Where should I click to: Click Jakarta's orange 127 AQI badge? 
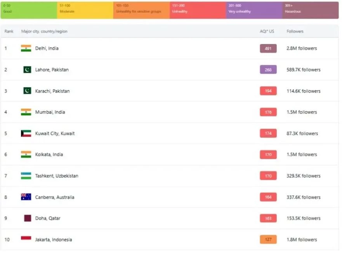[268, 239]
